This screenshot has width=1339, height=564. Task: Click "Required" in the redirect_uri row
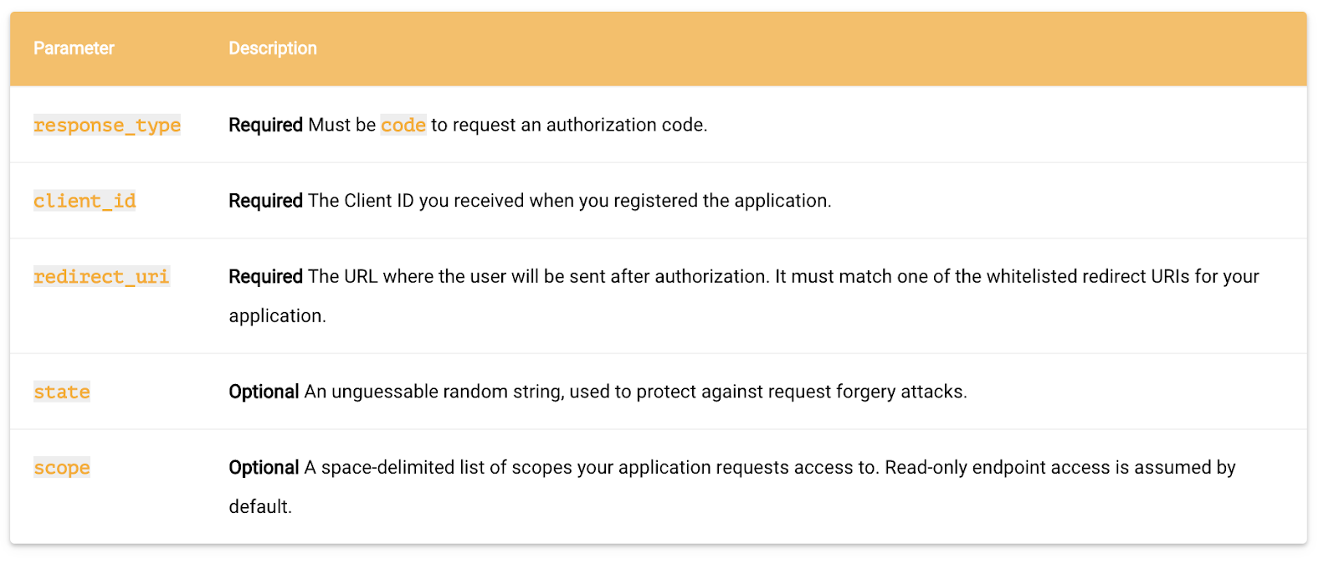click(x=265, y=277)
